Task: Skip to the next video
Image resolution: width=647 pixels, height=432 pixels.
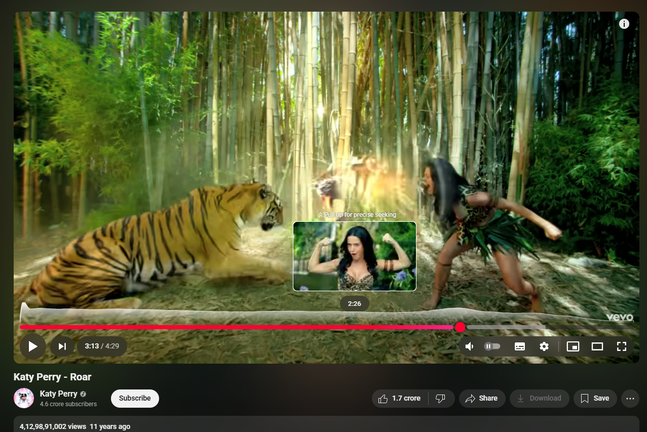Action: (x=62, y=346)
